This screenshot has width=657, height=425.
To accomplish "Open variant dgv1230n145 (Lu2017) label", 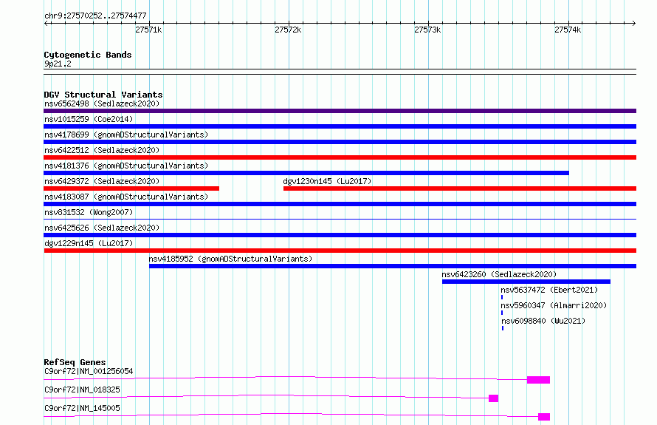I will tap(327, 181).
